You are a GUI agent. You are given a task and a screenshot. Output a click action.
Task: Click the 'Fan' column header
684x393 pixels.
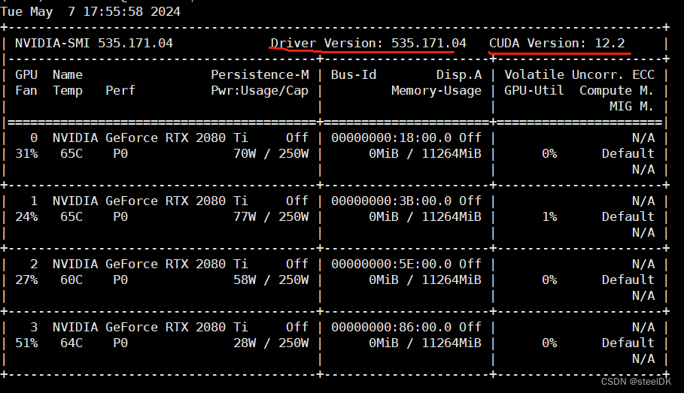coord(26,90)
